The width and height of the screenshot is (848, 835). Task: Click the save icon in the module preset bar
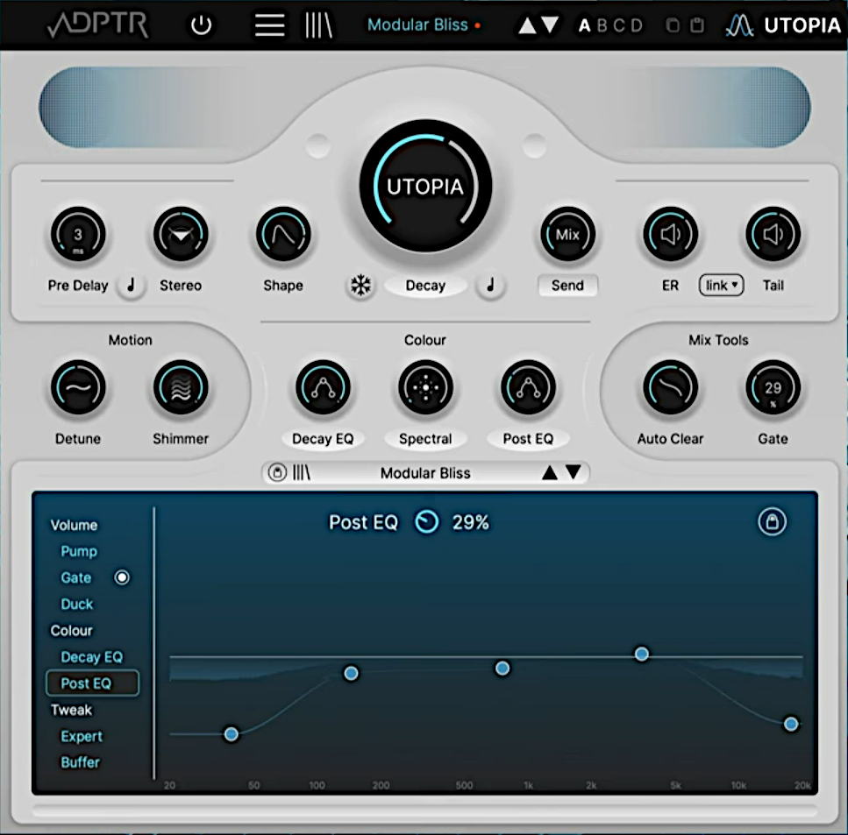coord(277,473)
